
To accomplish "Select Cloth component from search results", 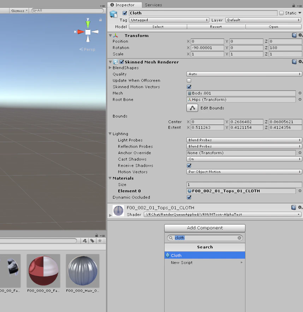I will (205, 255).
